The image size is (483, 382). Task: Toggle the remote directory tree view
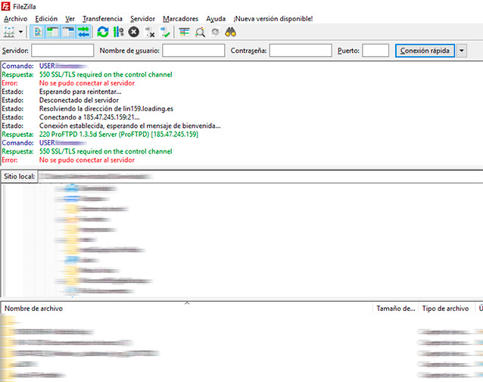[x=68, y=32]
